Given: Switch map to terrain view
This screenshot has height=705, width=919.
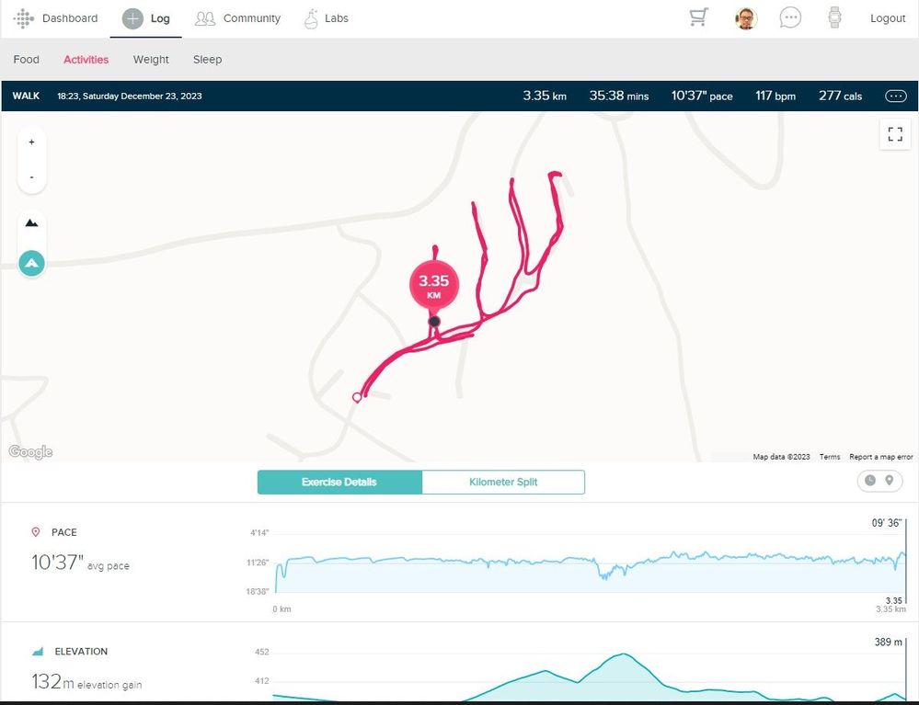Looking at the screenshot, I should pos(32,223).
